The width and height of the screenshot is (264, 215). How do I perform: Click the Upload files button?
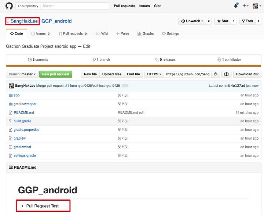(x=112, y=74)
